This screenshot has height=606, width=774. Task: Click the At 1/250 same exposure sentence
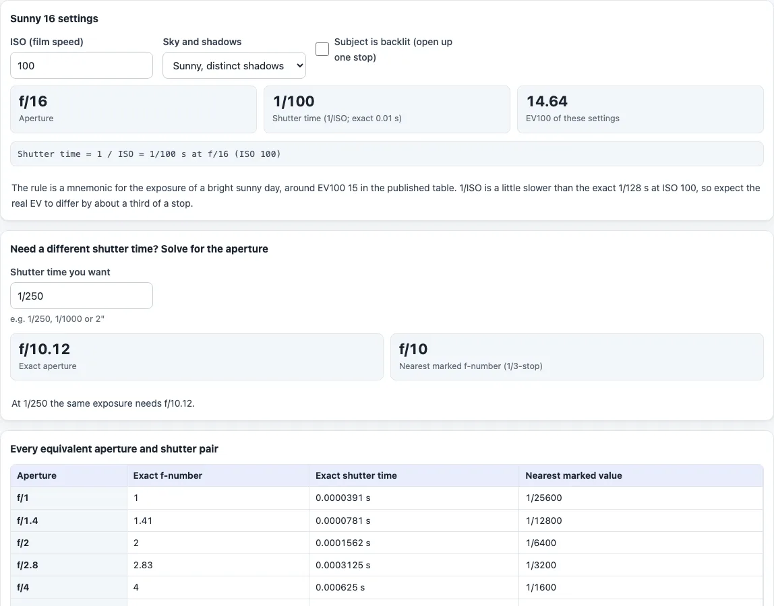103,403
